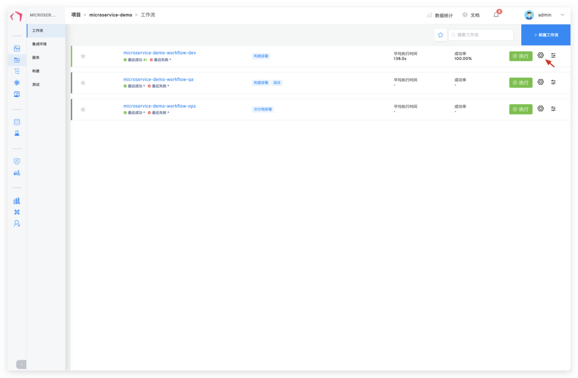The width and height of the screenshot is (578, 378).
Task: Click 新建工作流 button
Action: point(546,35)
